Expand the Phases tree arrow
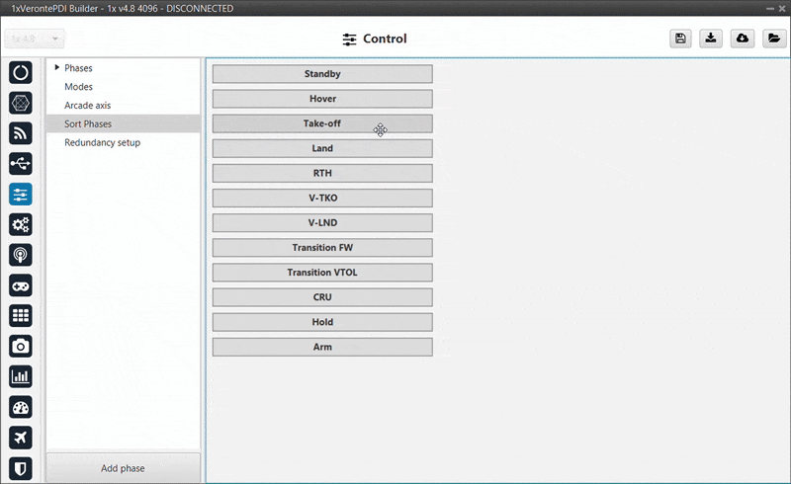 click(x=56, y=68)
